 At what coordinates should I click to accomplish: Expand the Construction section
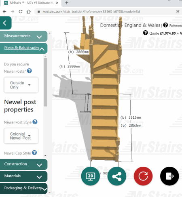(23, 164)
